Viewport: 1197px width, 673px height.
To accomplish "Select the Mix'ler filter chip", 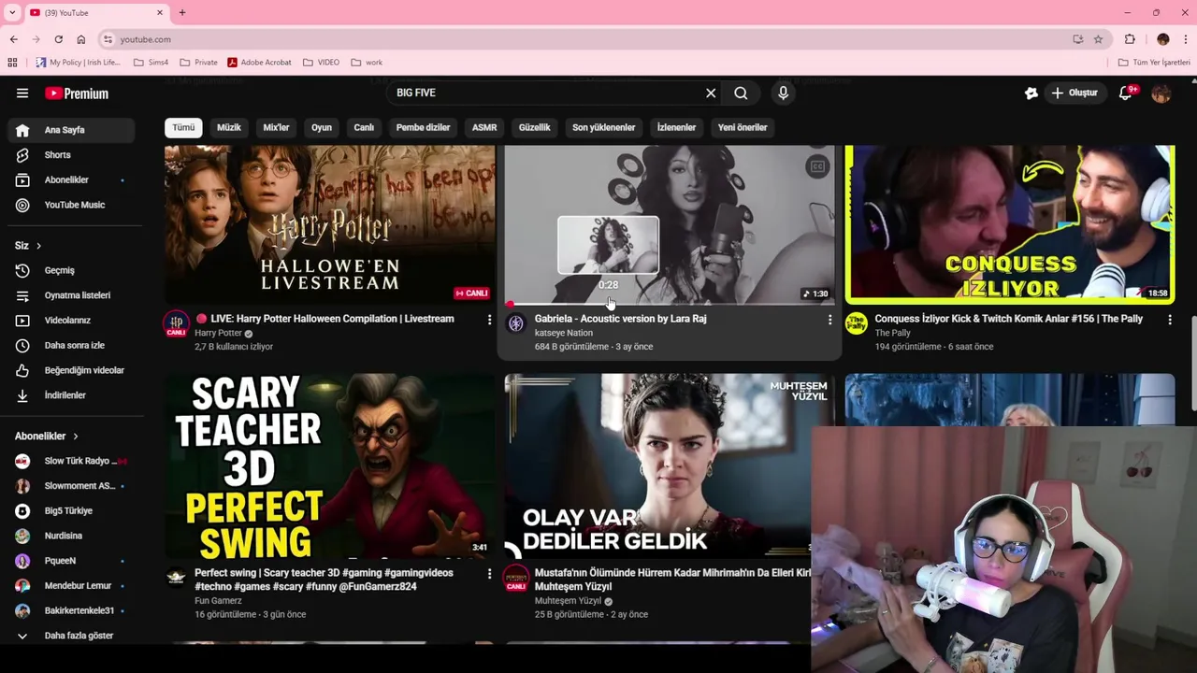I will point(276,127).
